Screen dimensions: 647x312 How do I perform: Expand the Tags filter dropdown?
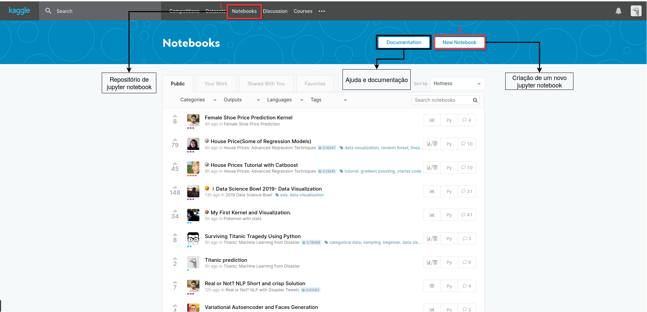(x=329, y=100)
